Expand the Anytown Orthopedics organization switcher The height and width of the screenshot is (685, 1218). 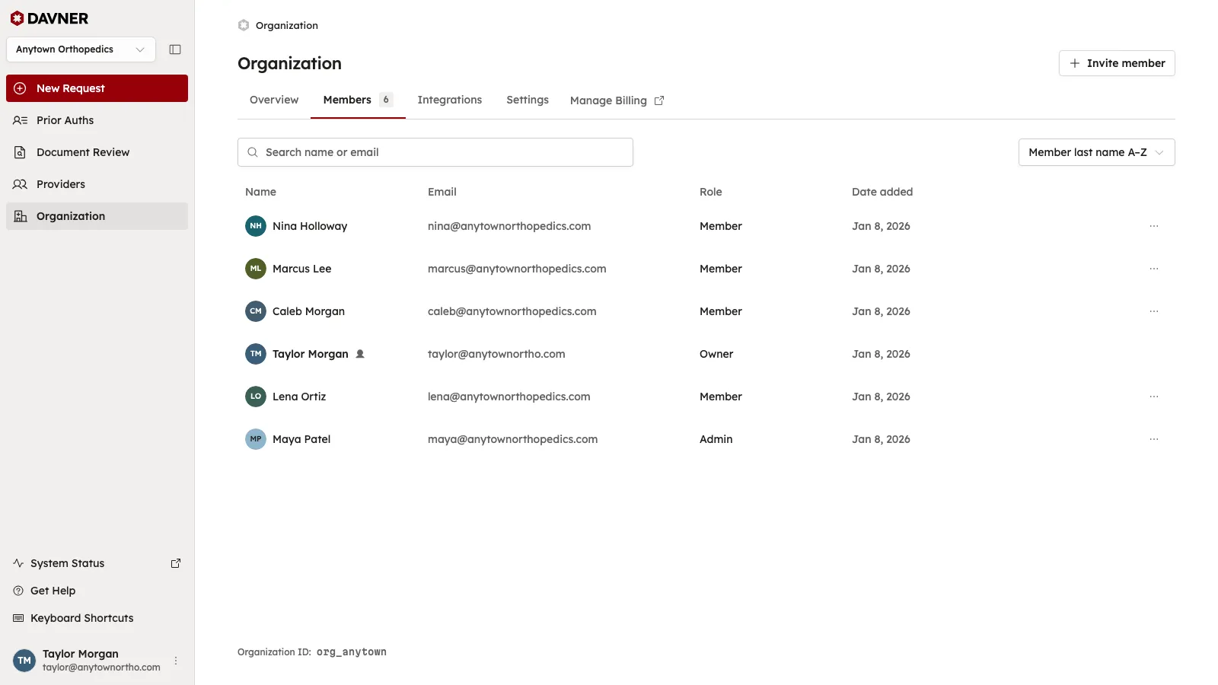click(x=81, y=49)
